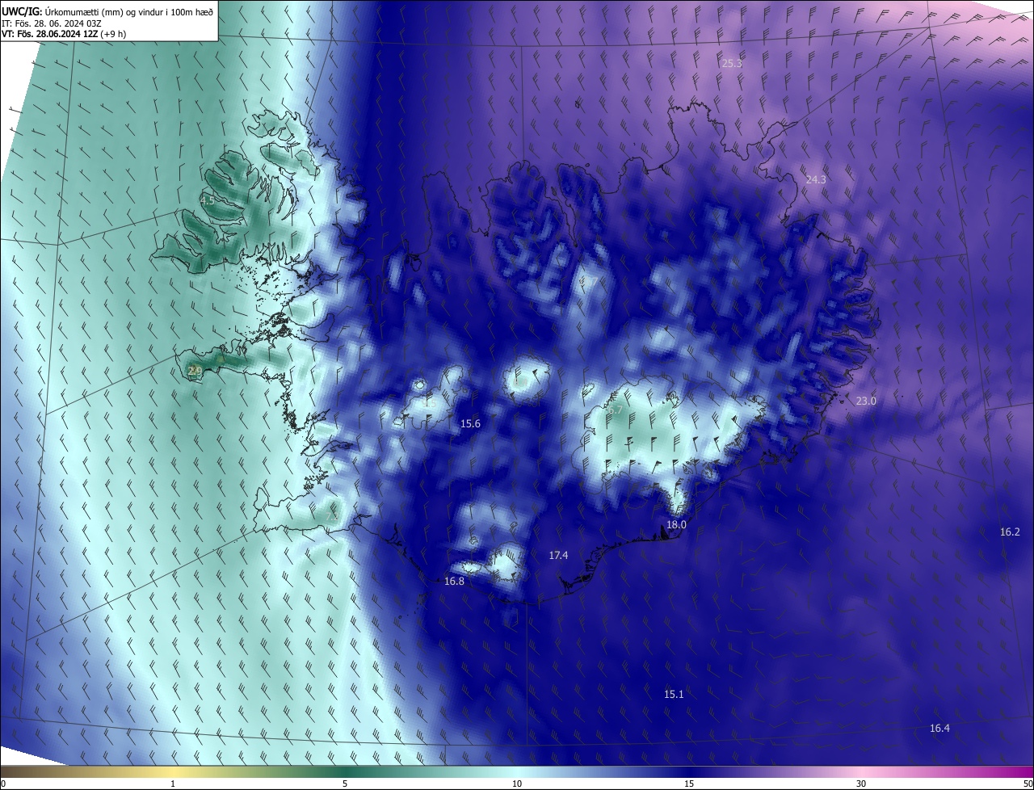Click the 15.6 value label in central Iceland
This screenshot has height=790, width=1034.
coord(470,424)
